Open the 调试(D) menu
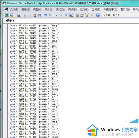The width and height of the screenshot is (139, 138). click(72, 9)
